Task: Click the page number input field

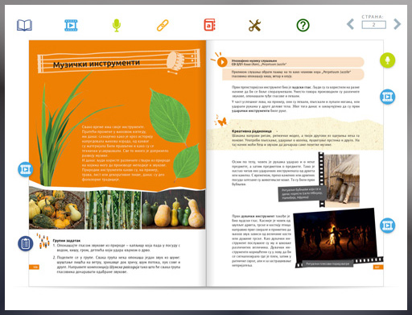Action: pos(374,25)
